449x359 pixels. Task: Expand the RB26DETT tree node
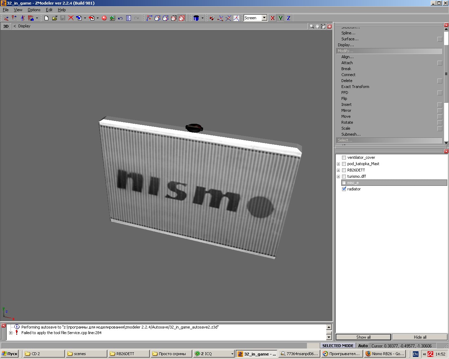click(x=338, y=170)
